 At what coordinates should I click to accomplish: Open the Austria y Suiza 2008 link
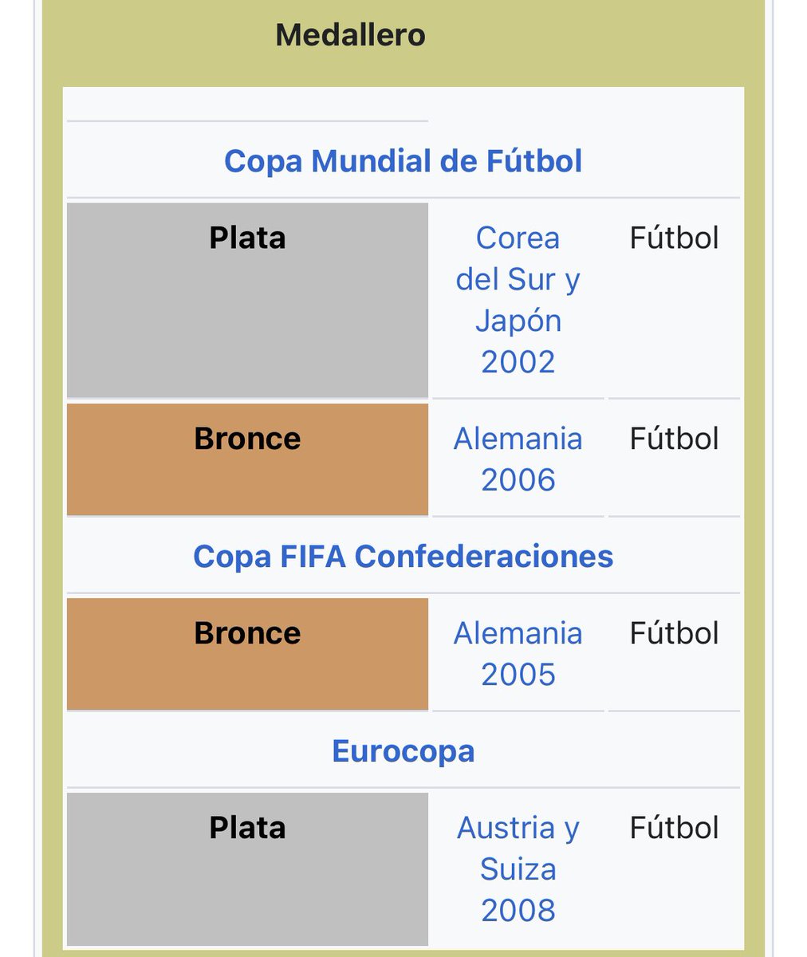[518, 868]
